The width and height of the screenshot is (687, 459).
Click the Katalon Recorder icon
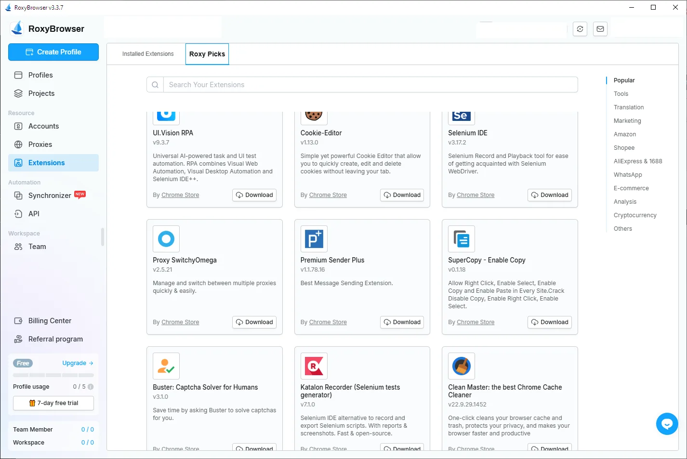point(314,366)
